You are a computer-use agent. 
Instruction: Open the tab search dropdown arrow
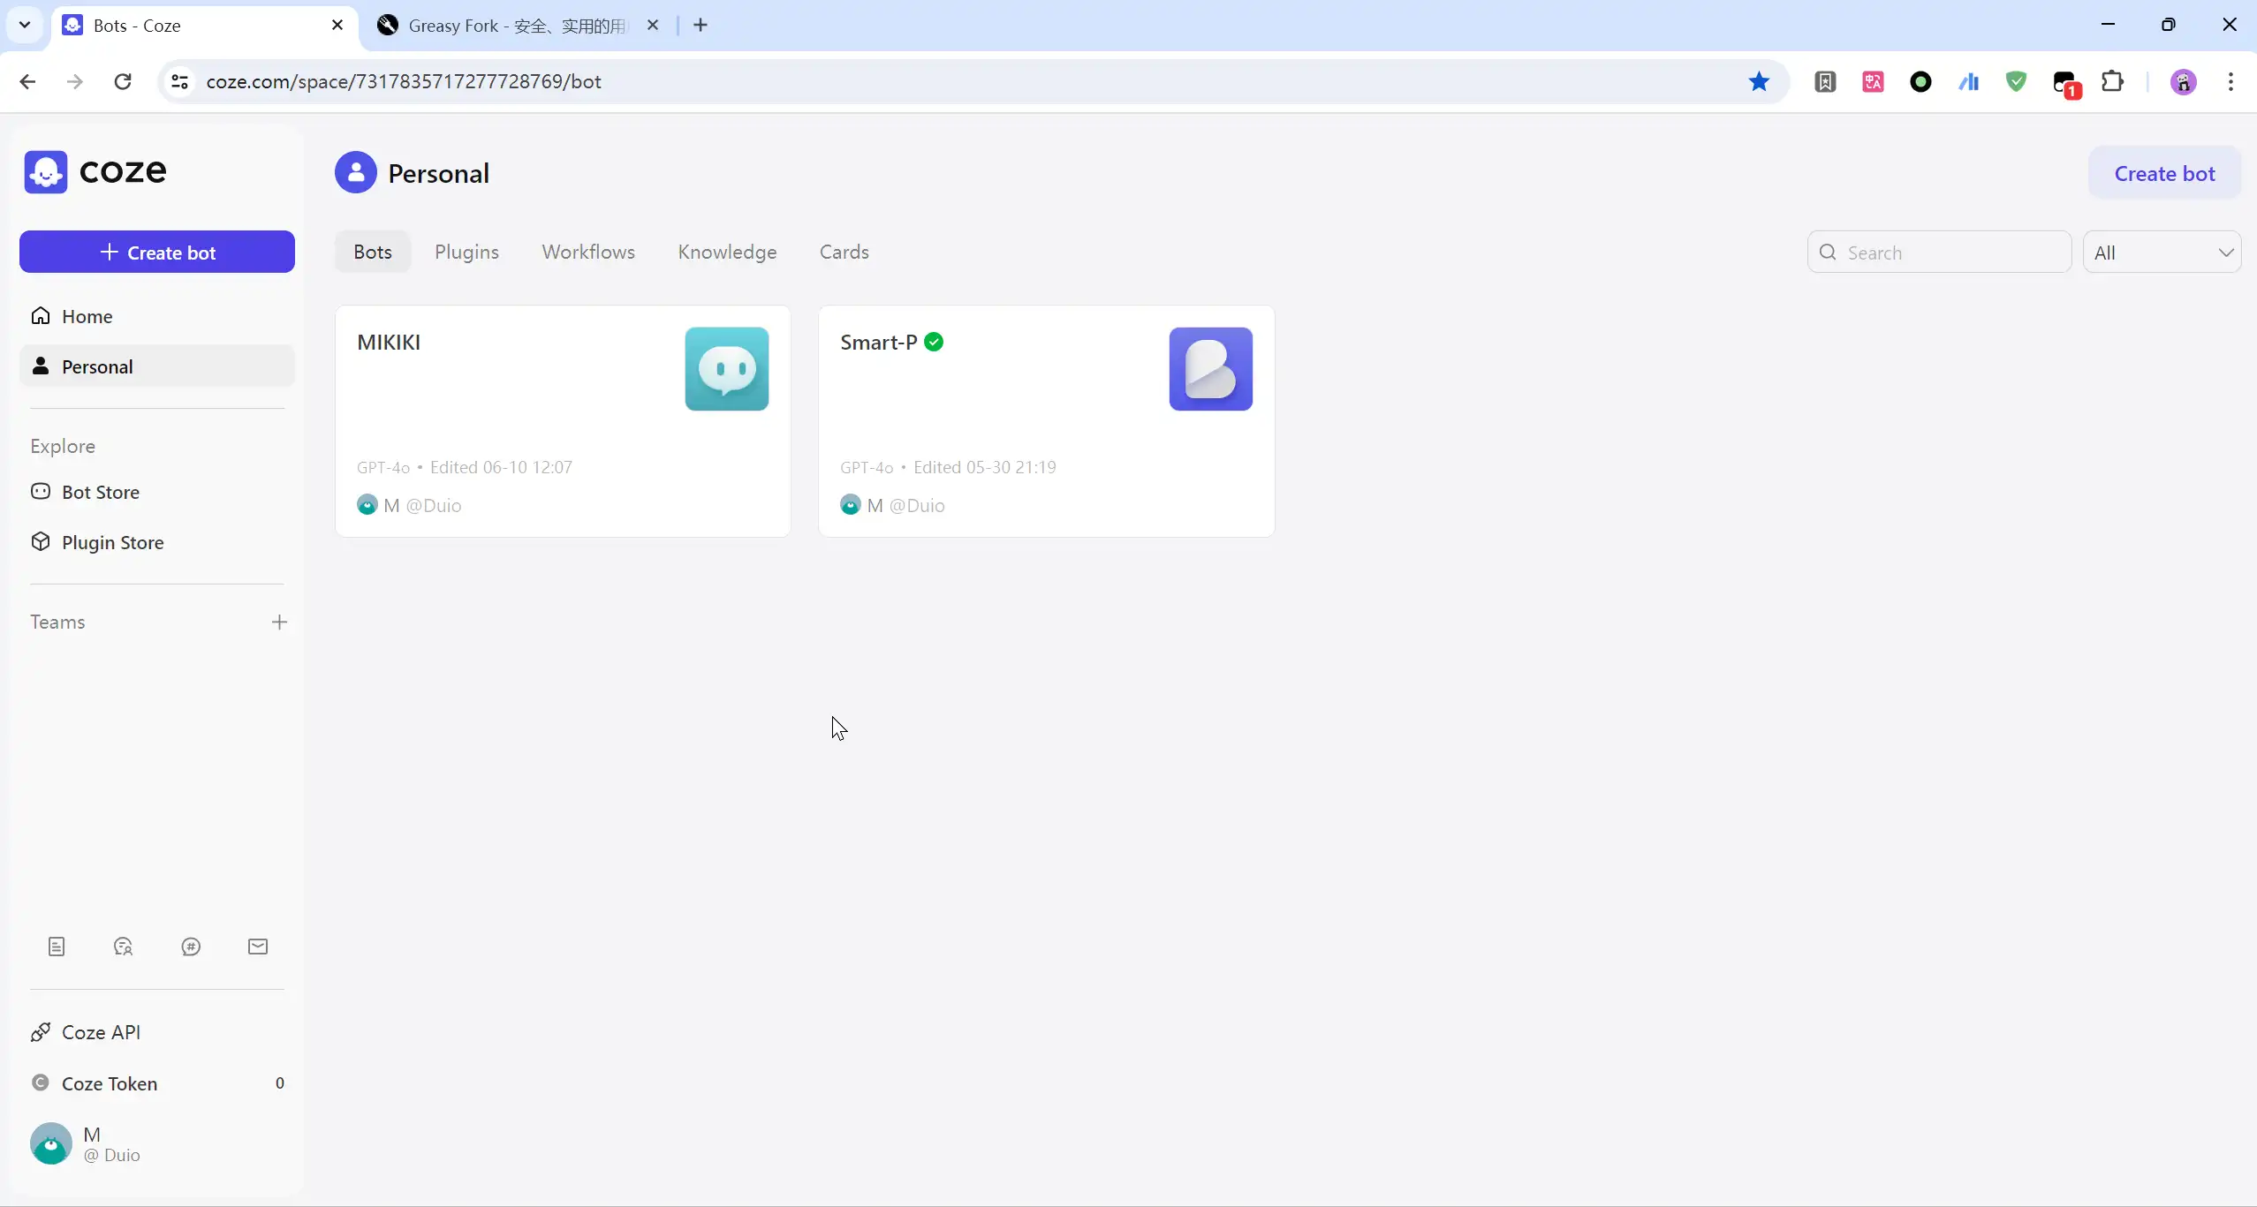(x=25, y=25)
